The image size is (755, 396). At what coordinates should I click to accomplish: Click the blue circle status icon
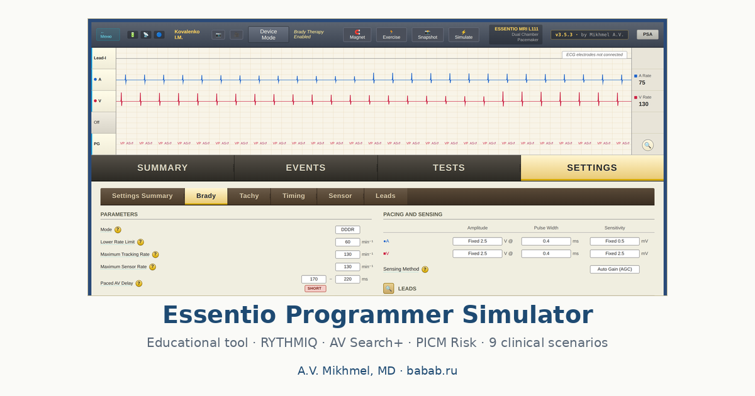click(159, 35)
